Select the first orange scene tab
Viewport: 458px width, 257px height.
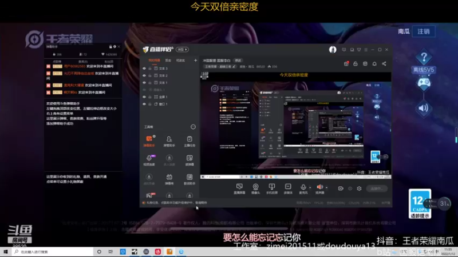point(154,61)
